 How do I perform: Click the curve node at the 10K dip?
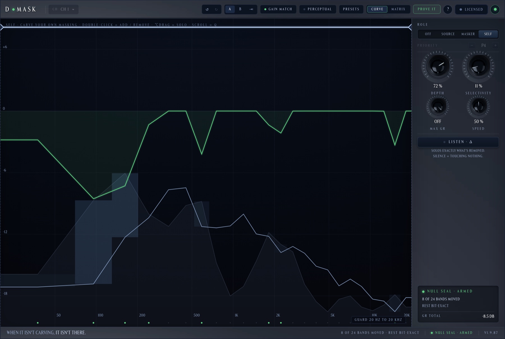point(395,145)
